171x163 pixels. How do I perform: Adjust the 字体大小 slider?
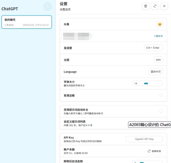147,83
